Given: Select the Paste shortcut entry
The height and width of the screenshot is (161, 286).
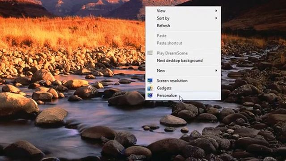Looking at the screenshot, I should [x=183, y=43].
